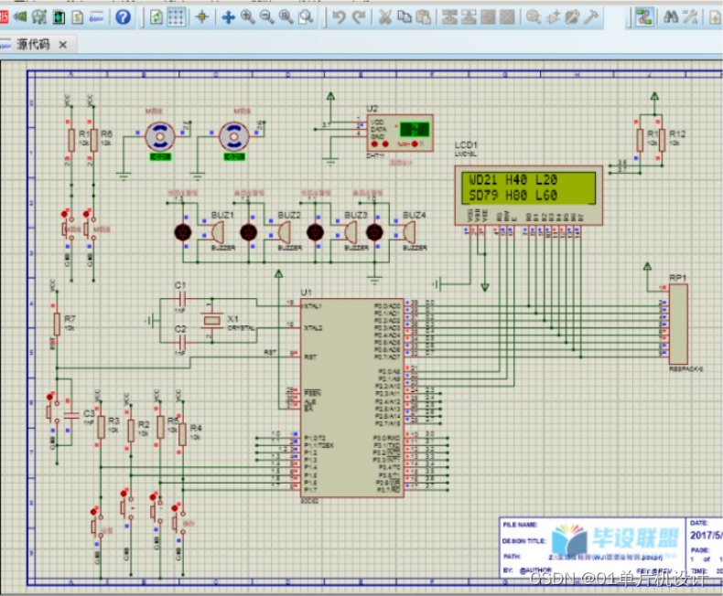Click the Block Rotate toolbar icon
The image size is (723, 596).
[488, 17]
